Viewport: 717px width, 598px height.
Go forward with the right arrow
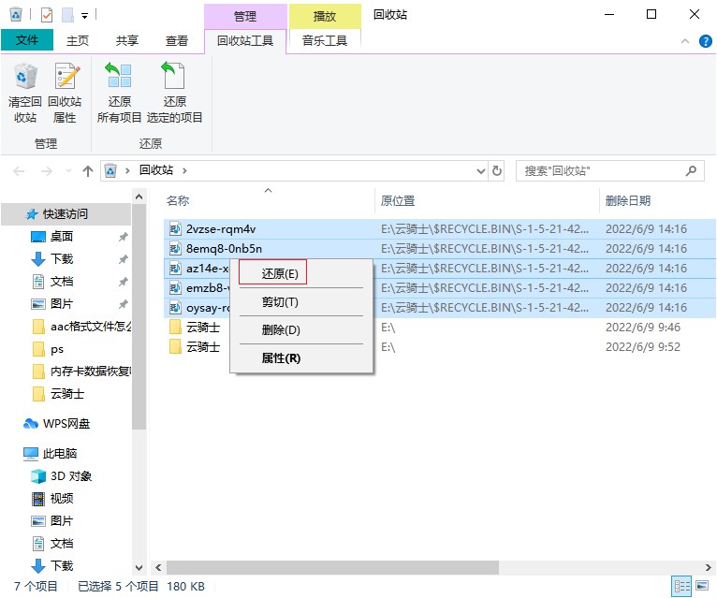[x=46, y=171]
